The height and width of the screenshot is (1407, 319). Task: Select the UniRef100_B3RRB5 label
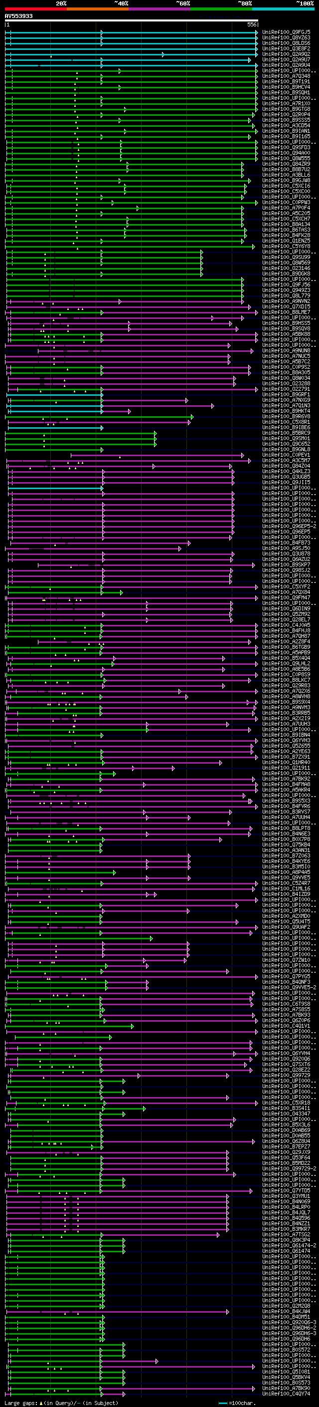286,713
